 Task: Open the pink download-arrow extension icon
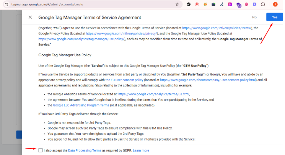click(230, 4)
